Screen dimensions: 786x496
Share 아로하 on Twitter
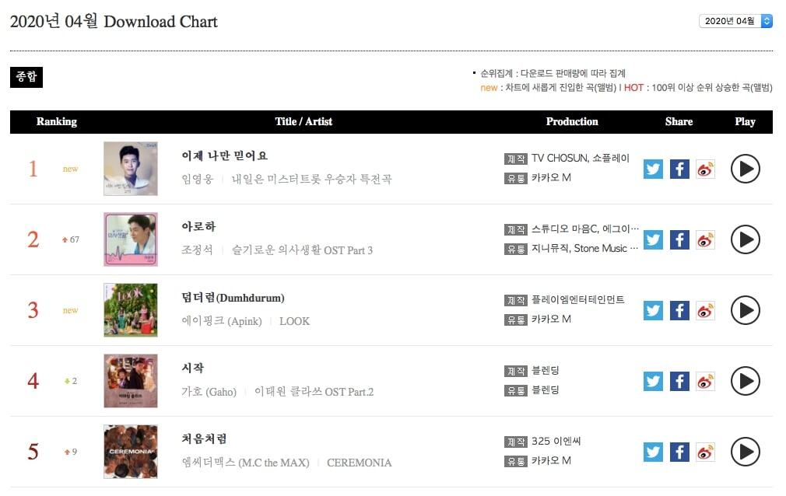tap(654, 239)
